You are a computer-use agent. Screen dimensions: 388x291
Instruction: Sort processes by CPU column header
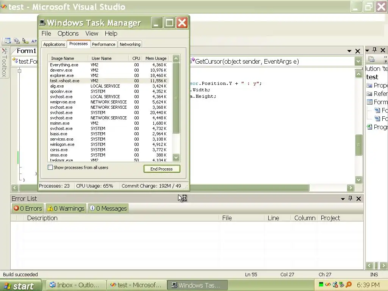point(136,58)
